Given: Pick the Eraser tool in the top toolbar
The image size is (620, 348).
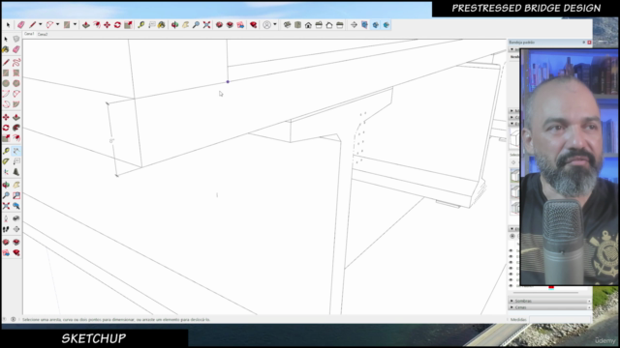Looking at the screenshot, I should 21,25.
